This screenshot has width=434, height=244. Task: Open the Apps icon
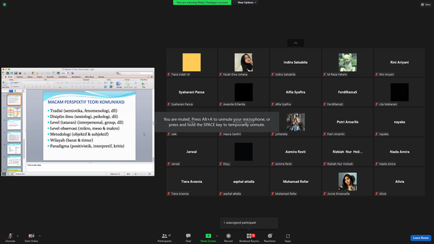click(288, 236)
